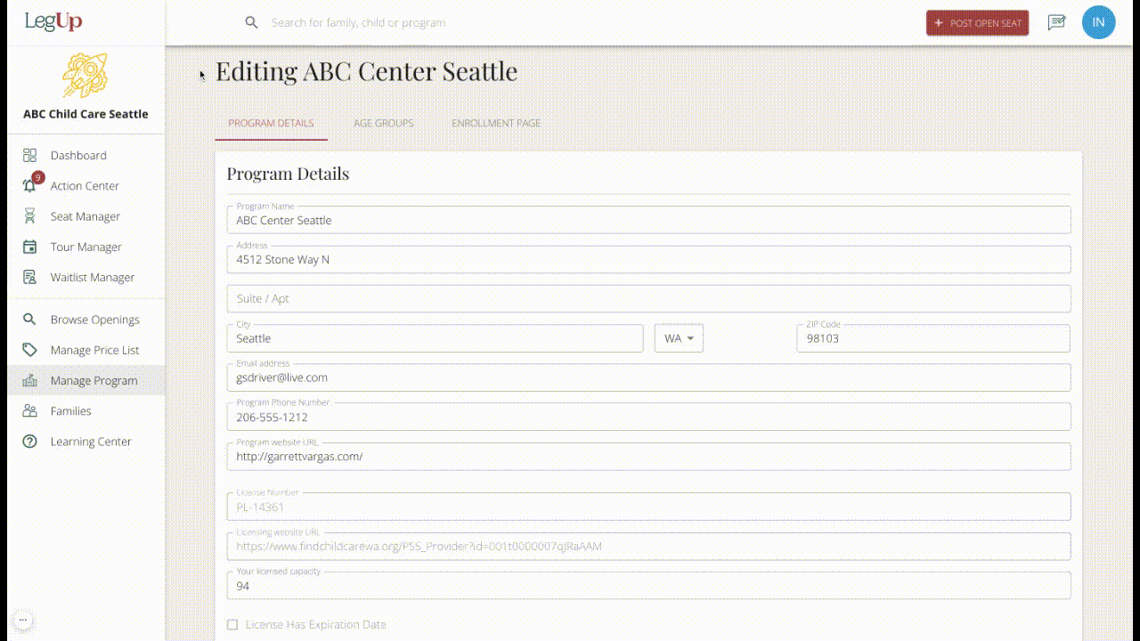Viewport: 1140px width, 641px height.
Task: Open the chat bubble widget
Action: [x=23, y=620]
